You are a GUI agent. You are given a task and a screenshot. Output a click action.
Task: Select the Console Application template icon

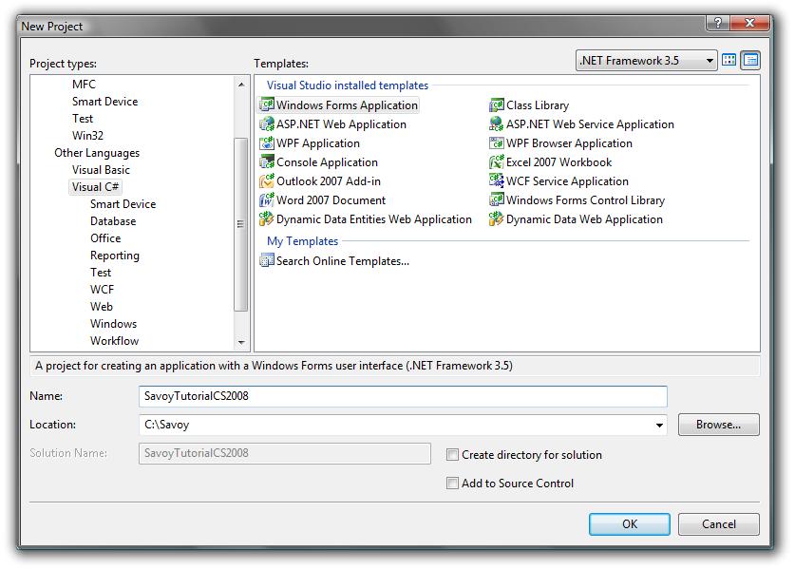click(267, 161)
